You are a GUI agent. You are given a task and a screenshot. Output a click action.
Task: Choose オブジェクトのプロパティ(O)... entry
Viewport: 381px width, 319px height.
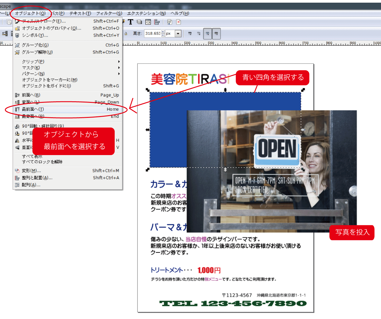(x=68, y=28)
